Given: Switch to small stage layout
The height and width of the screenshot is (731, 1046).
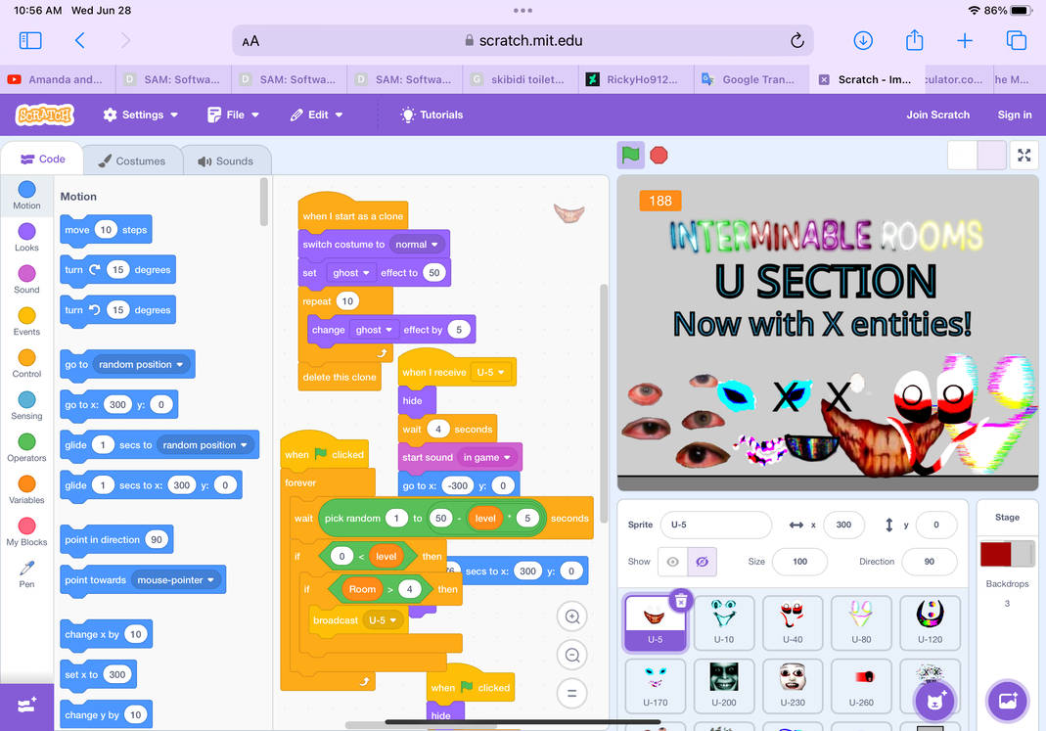Looking at the screenshot, I should 962,156.
